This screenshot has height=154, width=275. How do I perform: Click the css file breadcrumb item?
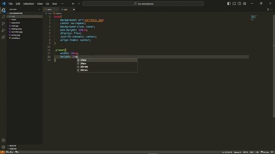coord(49,13)
